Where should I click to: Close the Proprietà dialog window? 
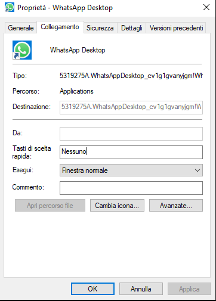[206, 8]
